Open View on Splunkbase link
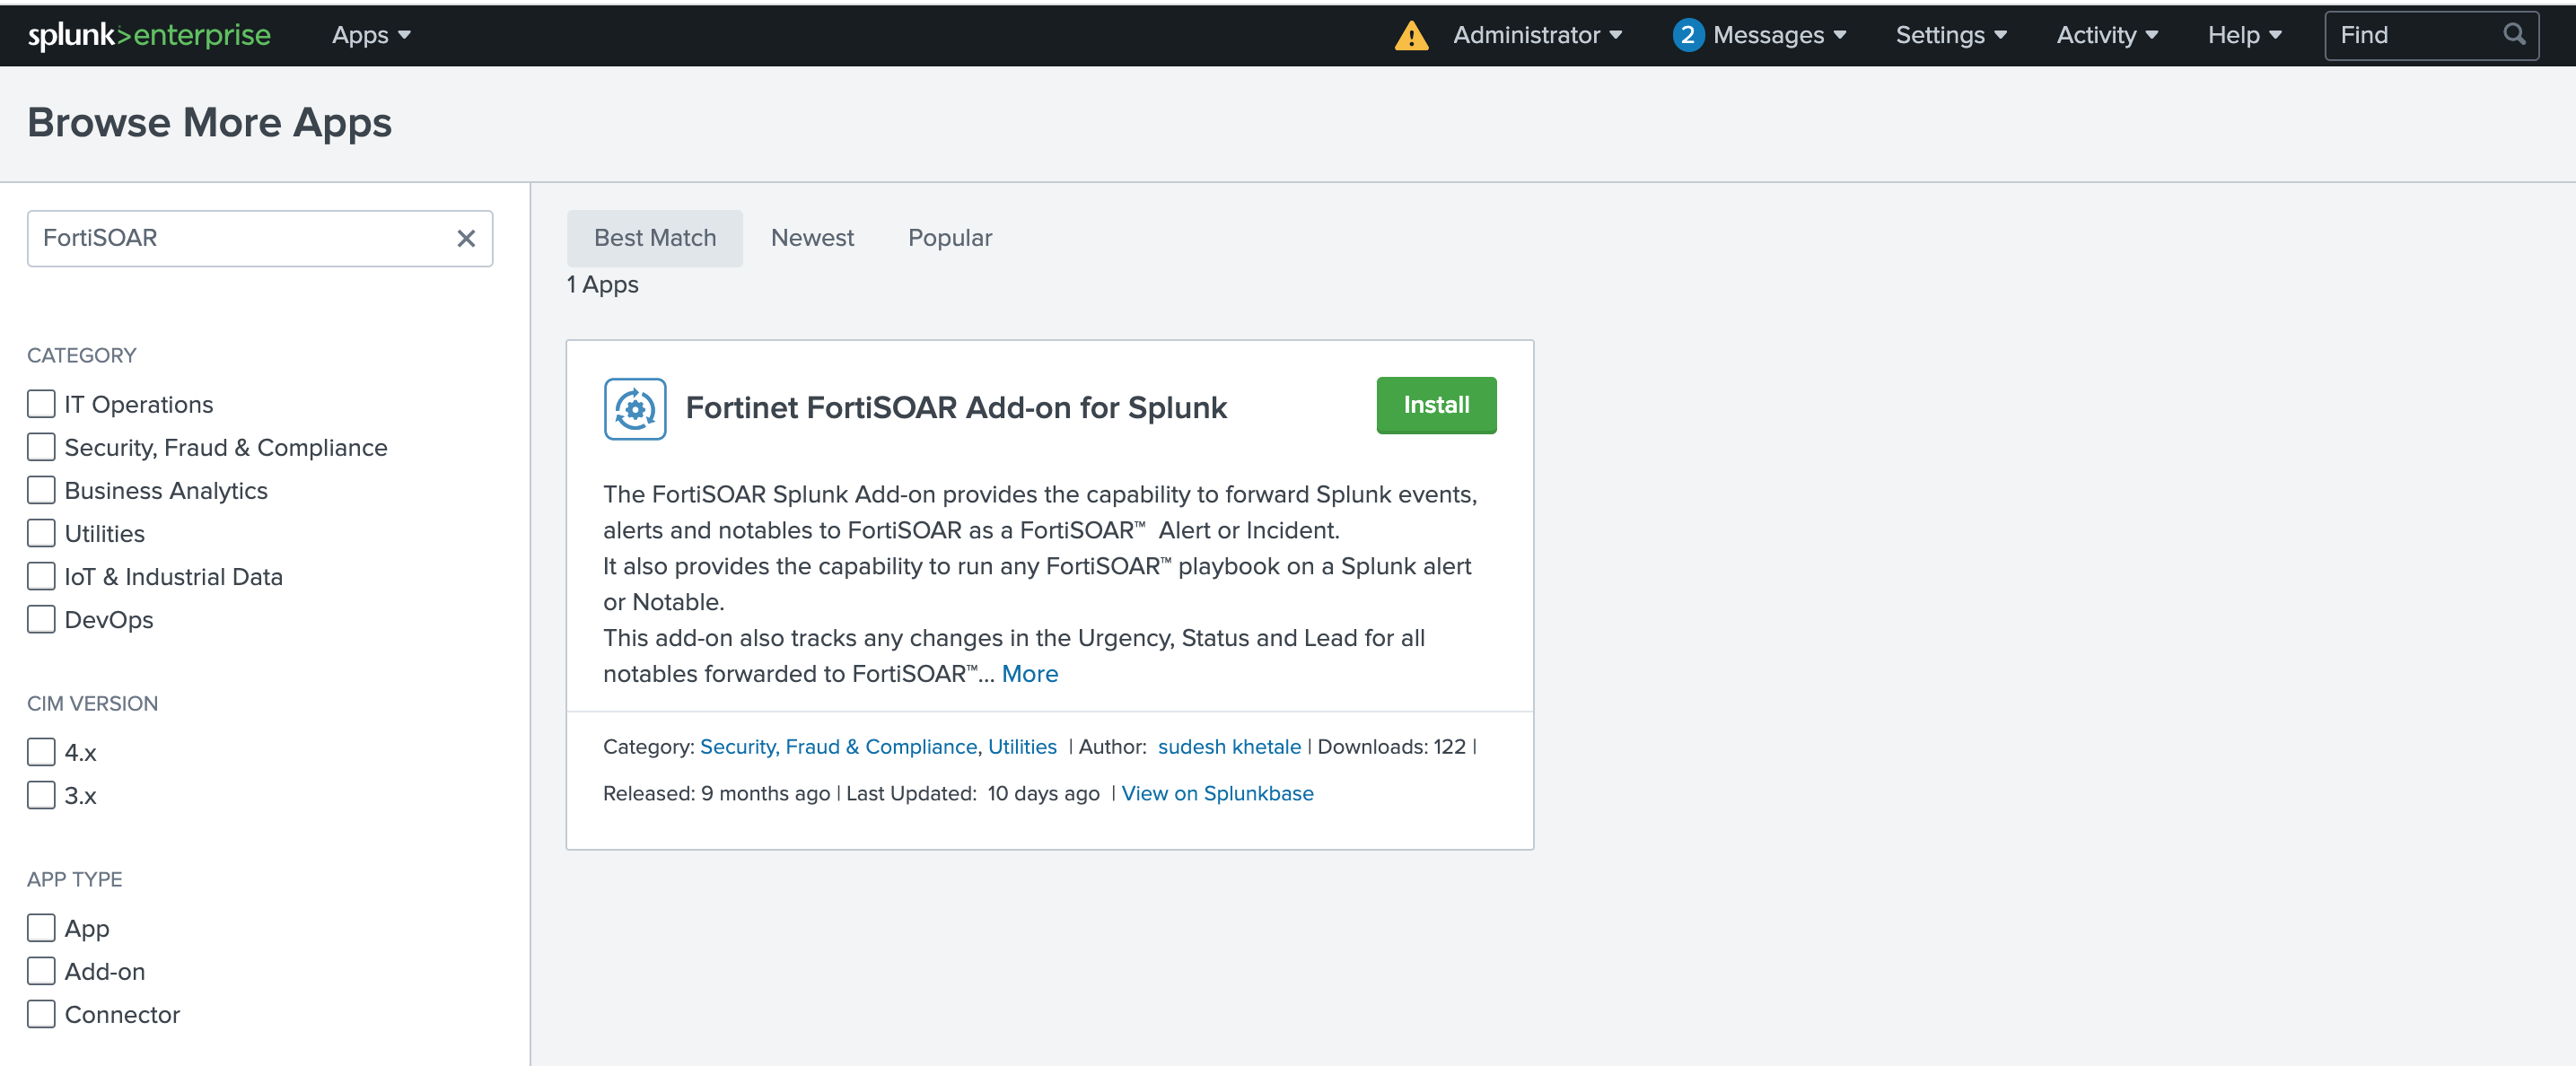2576x1066 pixels. 1217,793
